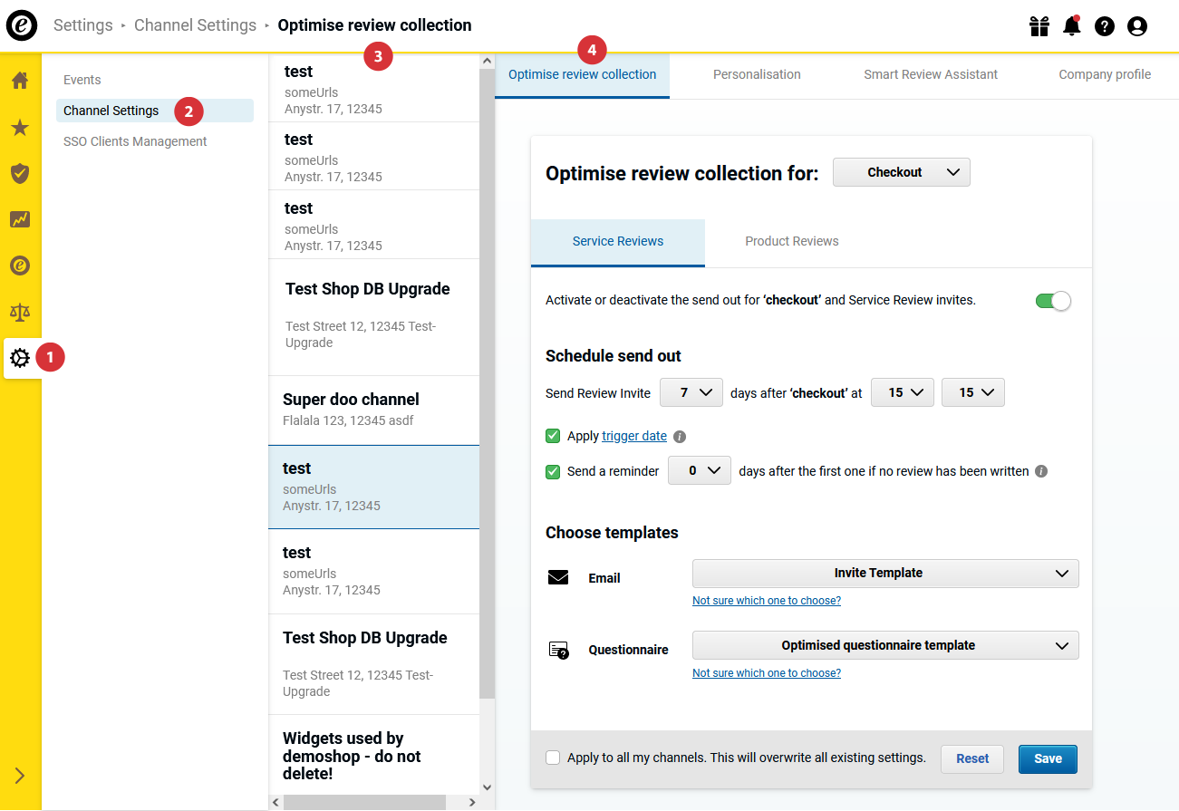
Task: Select the Super doo channel entry
Action: pos(374,410)
